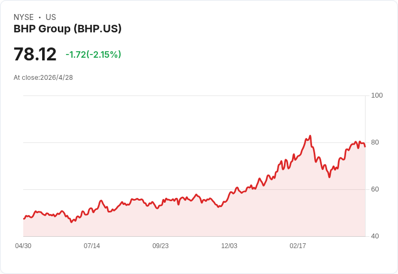Click the lowest point of the price line

click(71, 222)
